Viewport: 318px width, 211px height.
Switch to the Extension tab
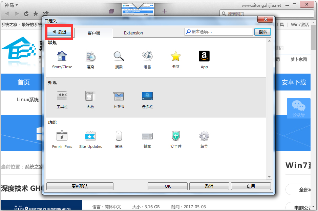(x=133, y=33)
